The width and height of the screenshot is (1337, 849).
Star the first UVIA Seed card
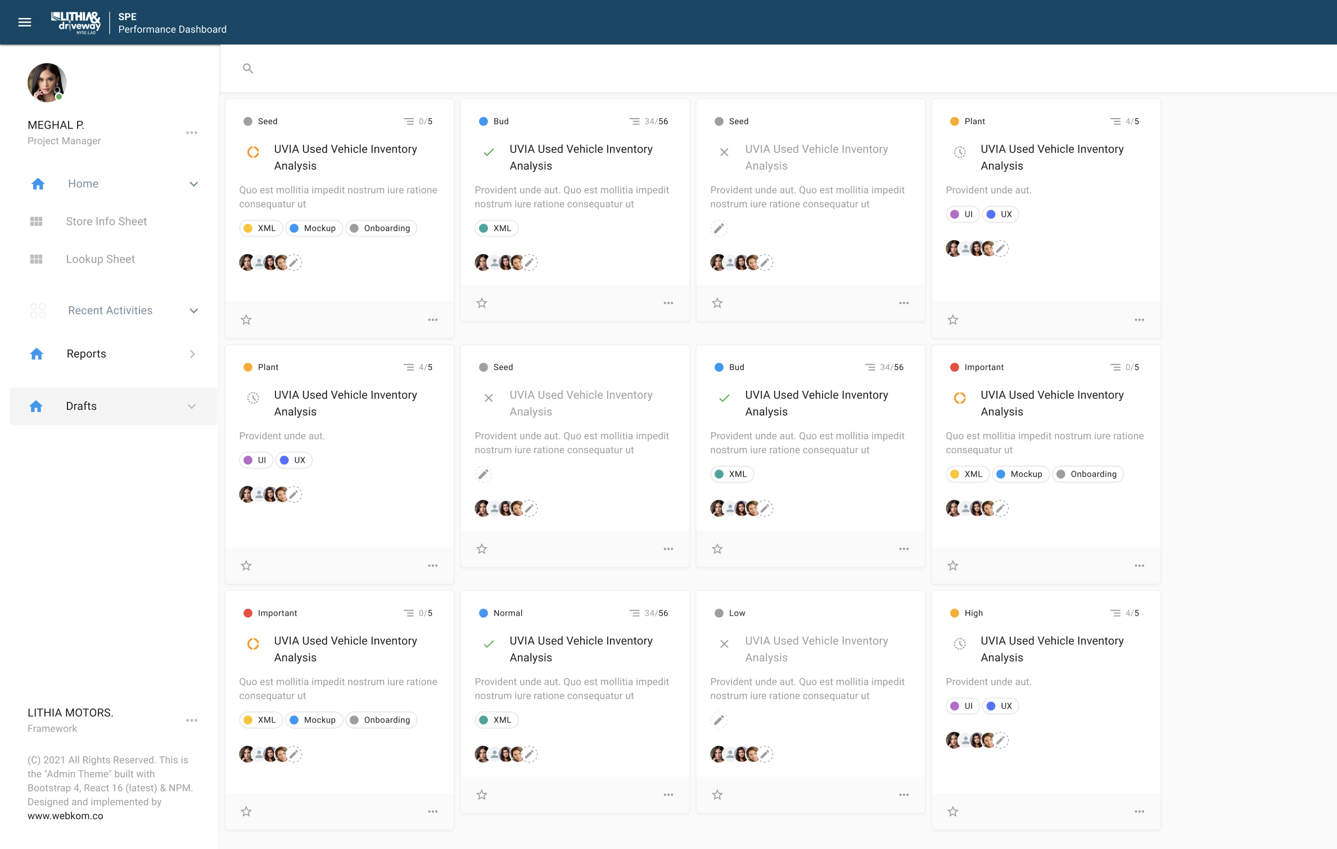[246, 319]
